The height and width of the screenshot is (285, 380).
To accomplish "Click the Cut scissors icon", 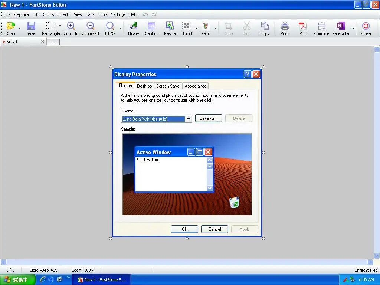I will pyautogui.click(x=247, y=28).
